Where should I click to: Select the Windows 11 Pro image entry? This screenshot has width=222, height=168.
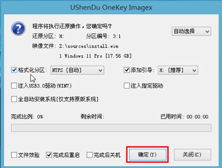point(95,56)
